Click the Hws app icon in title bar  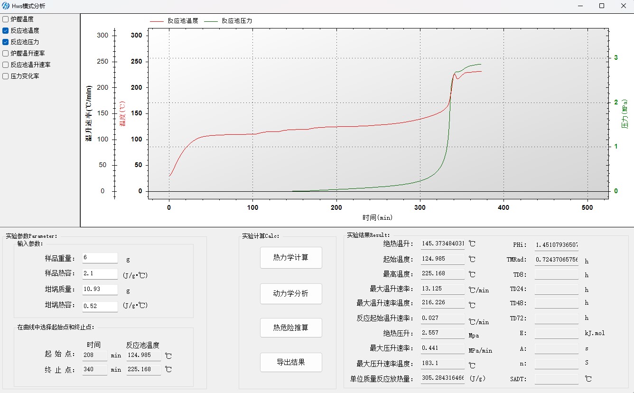click(x=6, y=6)
